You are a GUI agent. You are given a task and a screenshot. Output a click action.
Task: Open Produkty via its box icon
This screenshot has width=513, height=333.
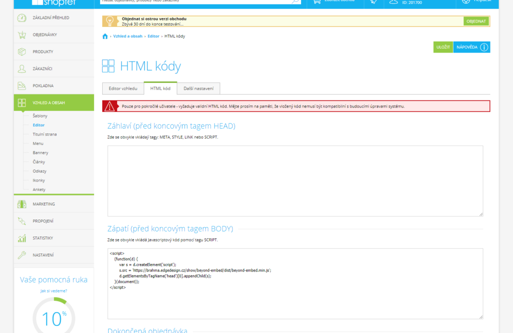(22, 52)
